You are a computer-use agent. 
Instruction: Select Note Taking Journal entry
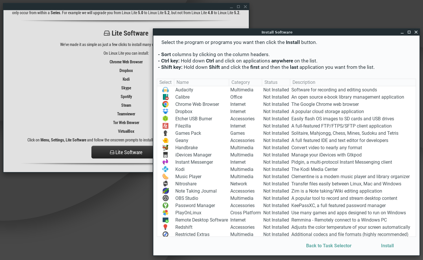tap(196, 191)
